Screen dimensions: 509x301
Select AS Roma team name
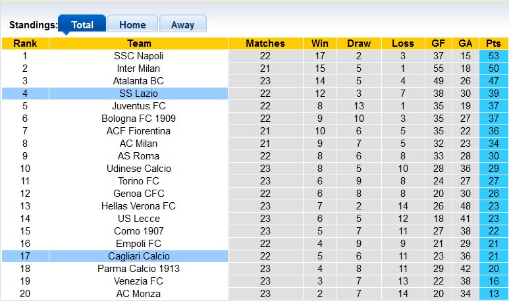coord(138,156)
